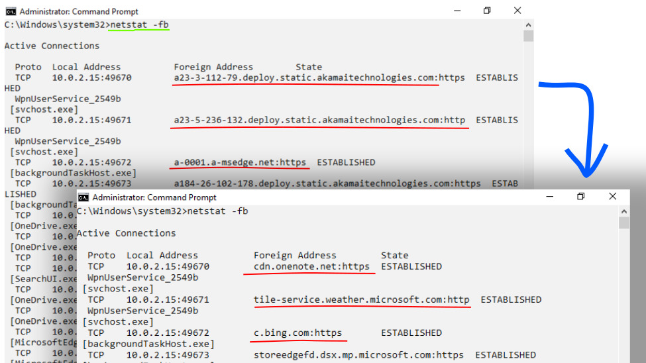Click the back Command Prompt window's title bar icon
646x363 pixels.
11,11
